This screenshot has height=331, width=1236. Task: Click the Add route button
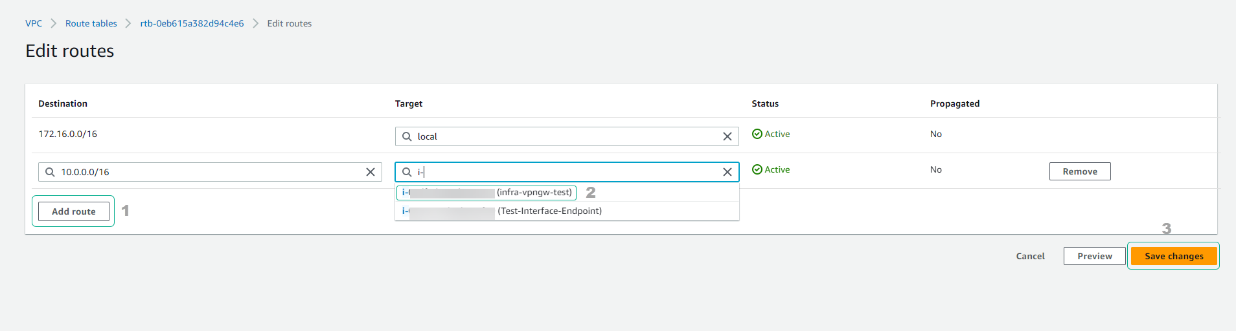tap(74, 211)
